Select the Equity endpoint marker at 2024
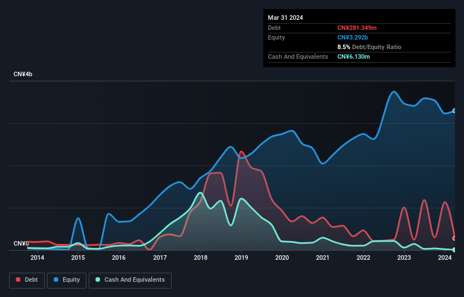 454,111
